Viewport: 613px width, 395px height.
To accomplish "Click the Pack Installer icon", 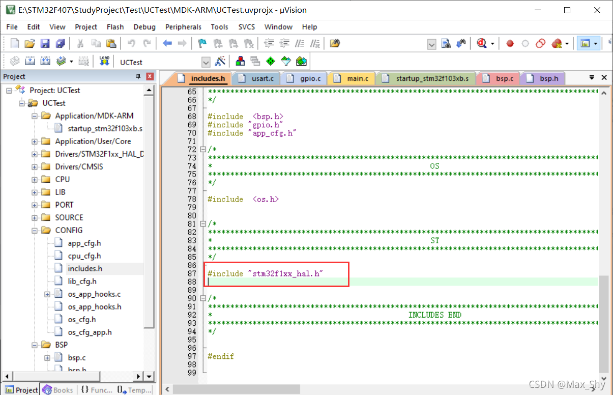I will [x=302, y=62].
